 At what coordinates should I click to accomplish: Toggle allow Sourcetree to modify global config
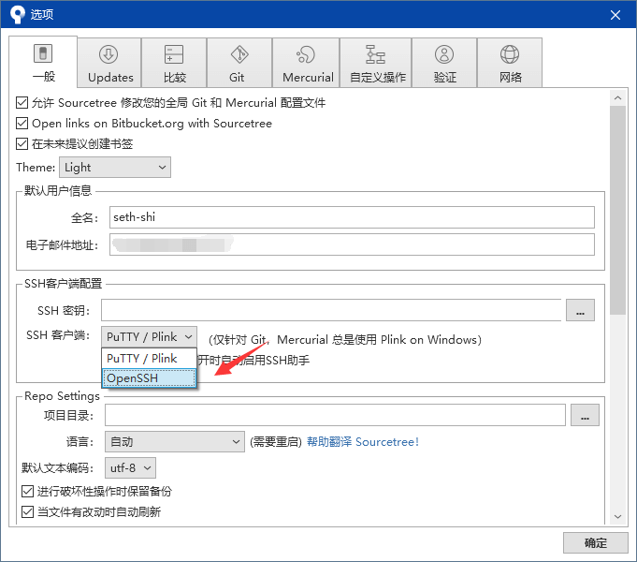point(22,102)
